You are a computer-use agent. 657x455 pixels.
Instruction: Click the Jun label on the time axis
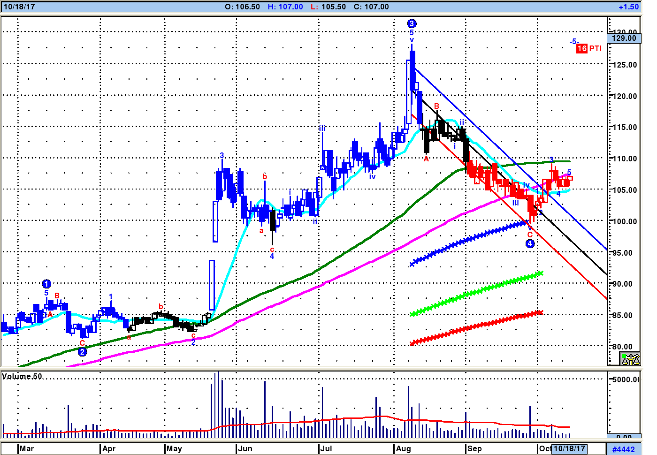(245, 448)
